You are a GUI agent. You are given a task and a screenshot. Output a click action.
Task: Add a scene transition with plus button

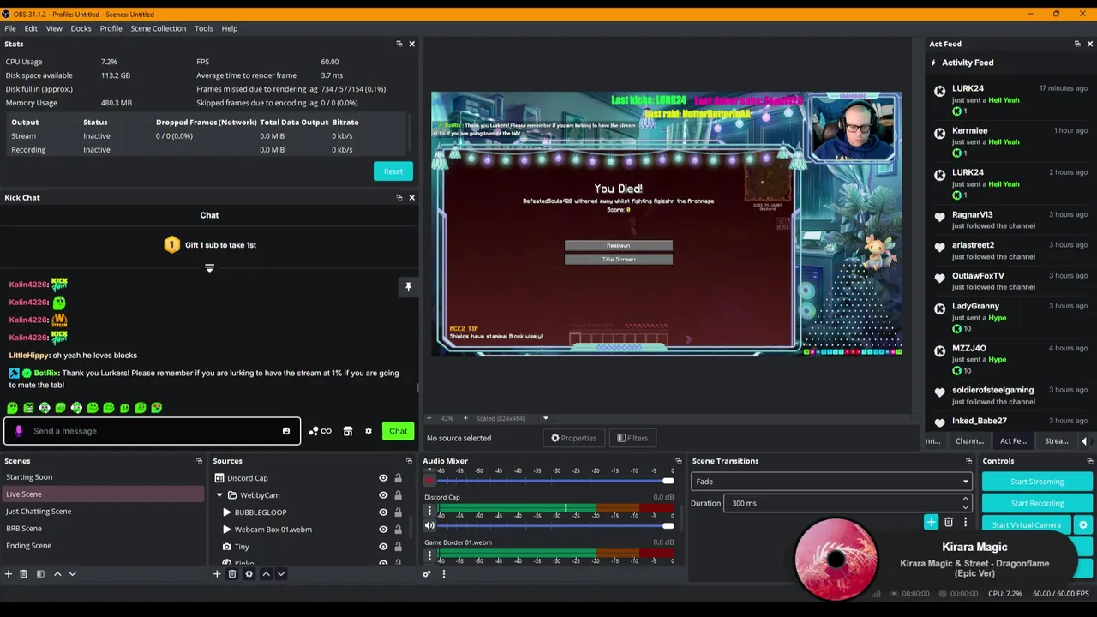click(x=932, y=522)
